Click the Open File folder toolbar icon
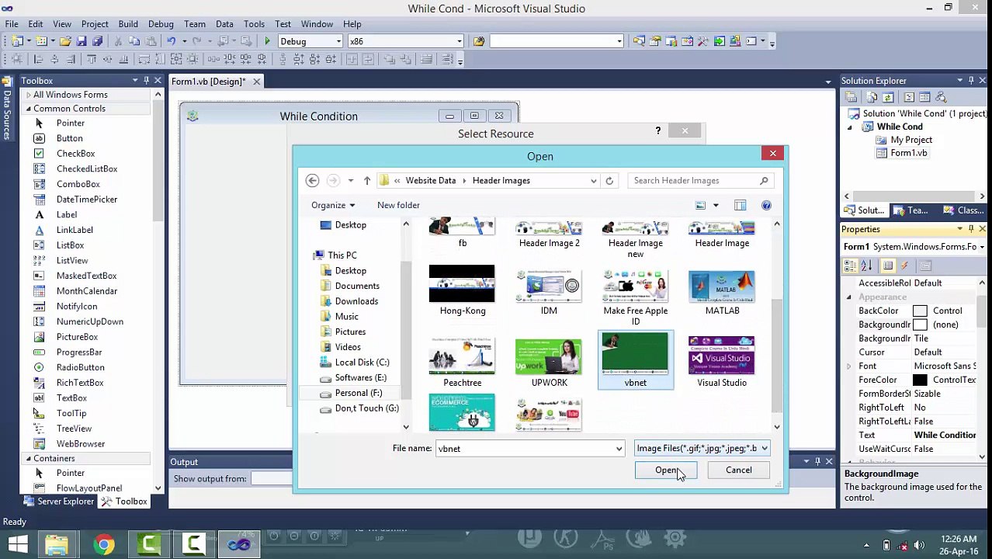 click(66, 41)
